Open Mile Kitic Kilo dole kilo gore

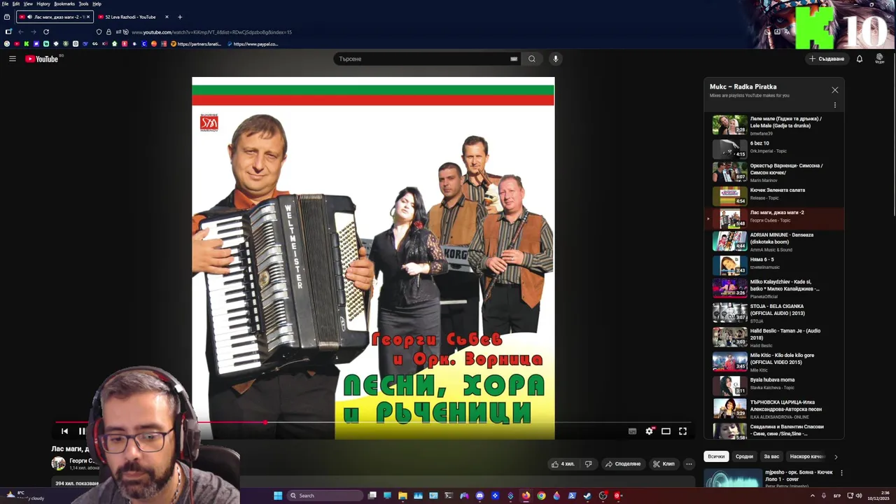775,362
